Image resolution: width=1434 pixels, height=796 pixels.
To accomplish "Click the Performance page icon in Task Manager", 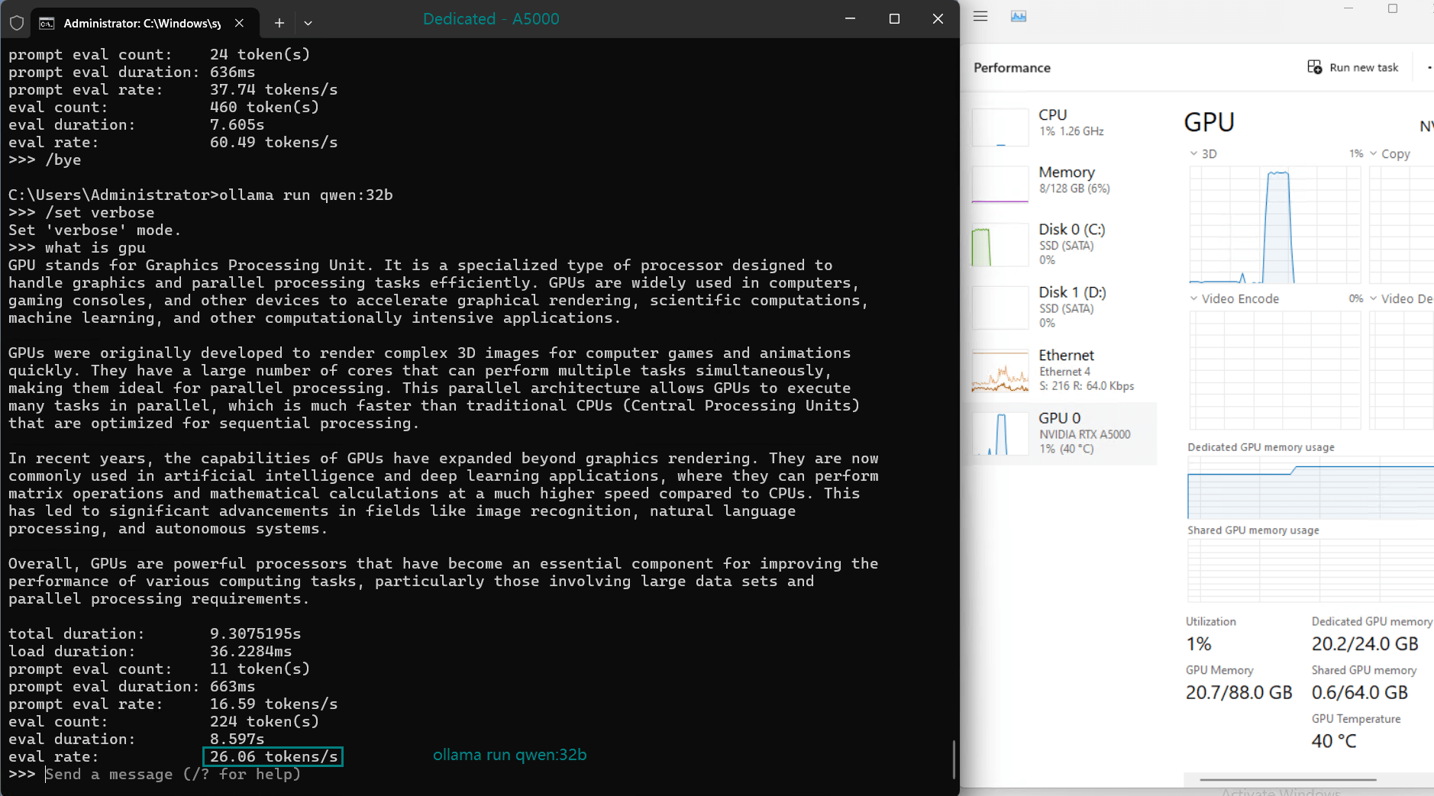I will [x=1019, y=16].
